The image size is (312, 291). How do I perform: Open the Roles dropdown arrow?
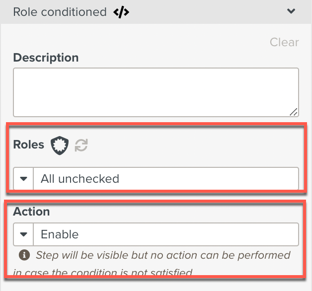pos(23,179)
